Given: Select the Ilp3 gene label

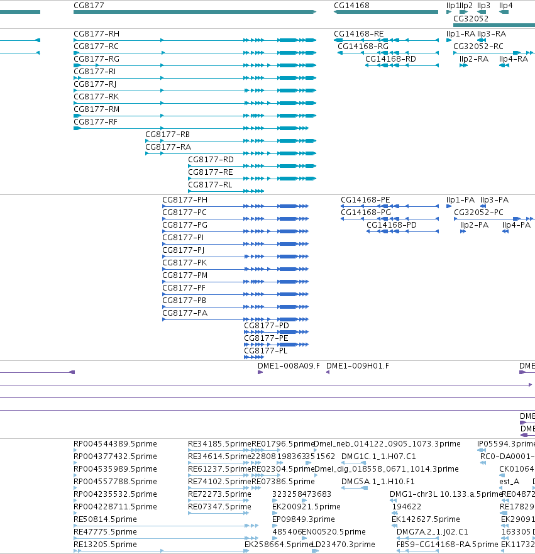Looking at the screenshot, I should click(483, 6).
